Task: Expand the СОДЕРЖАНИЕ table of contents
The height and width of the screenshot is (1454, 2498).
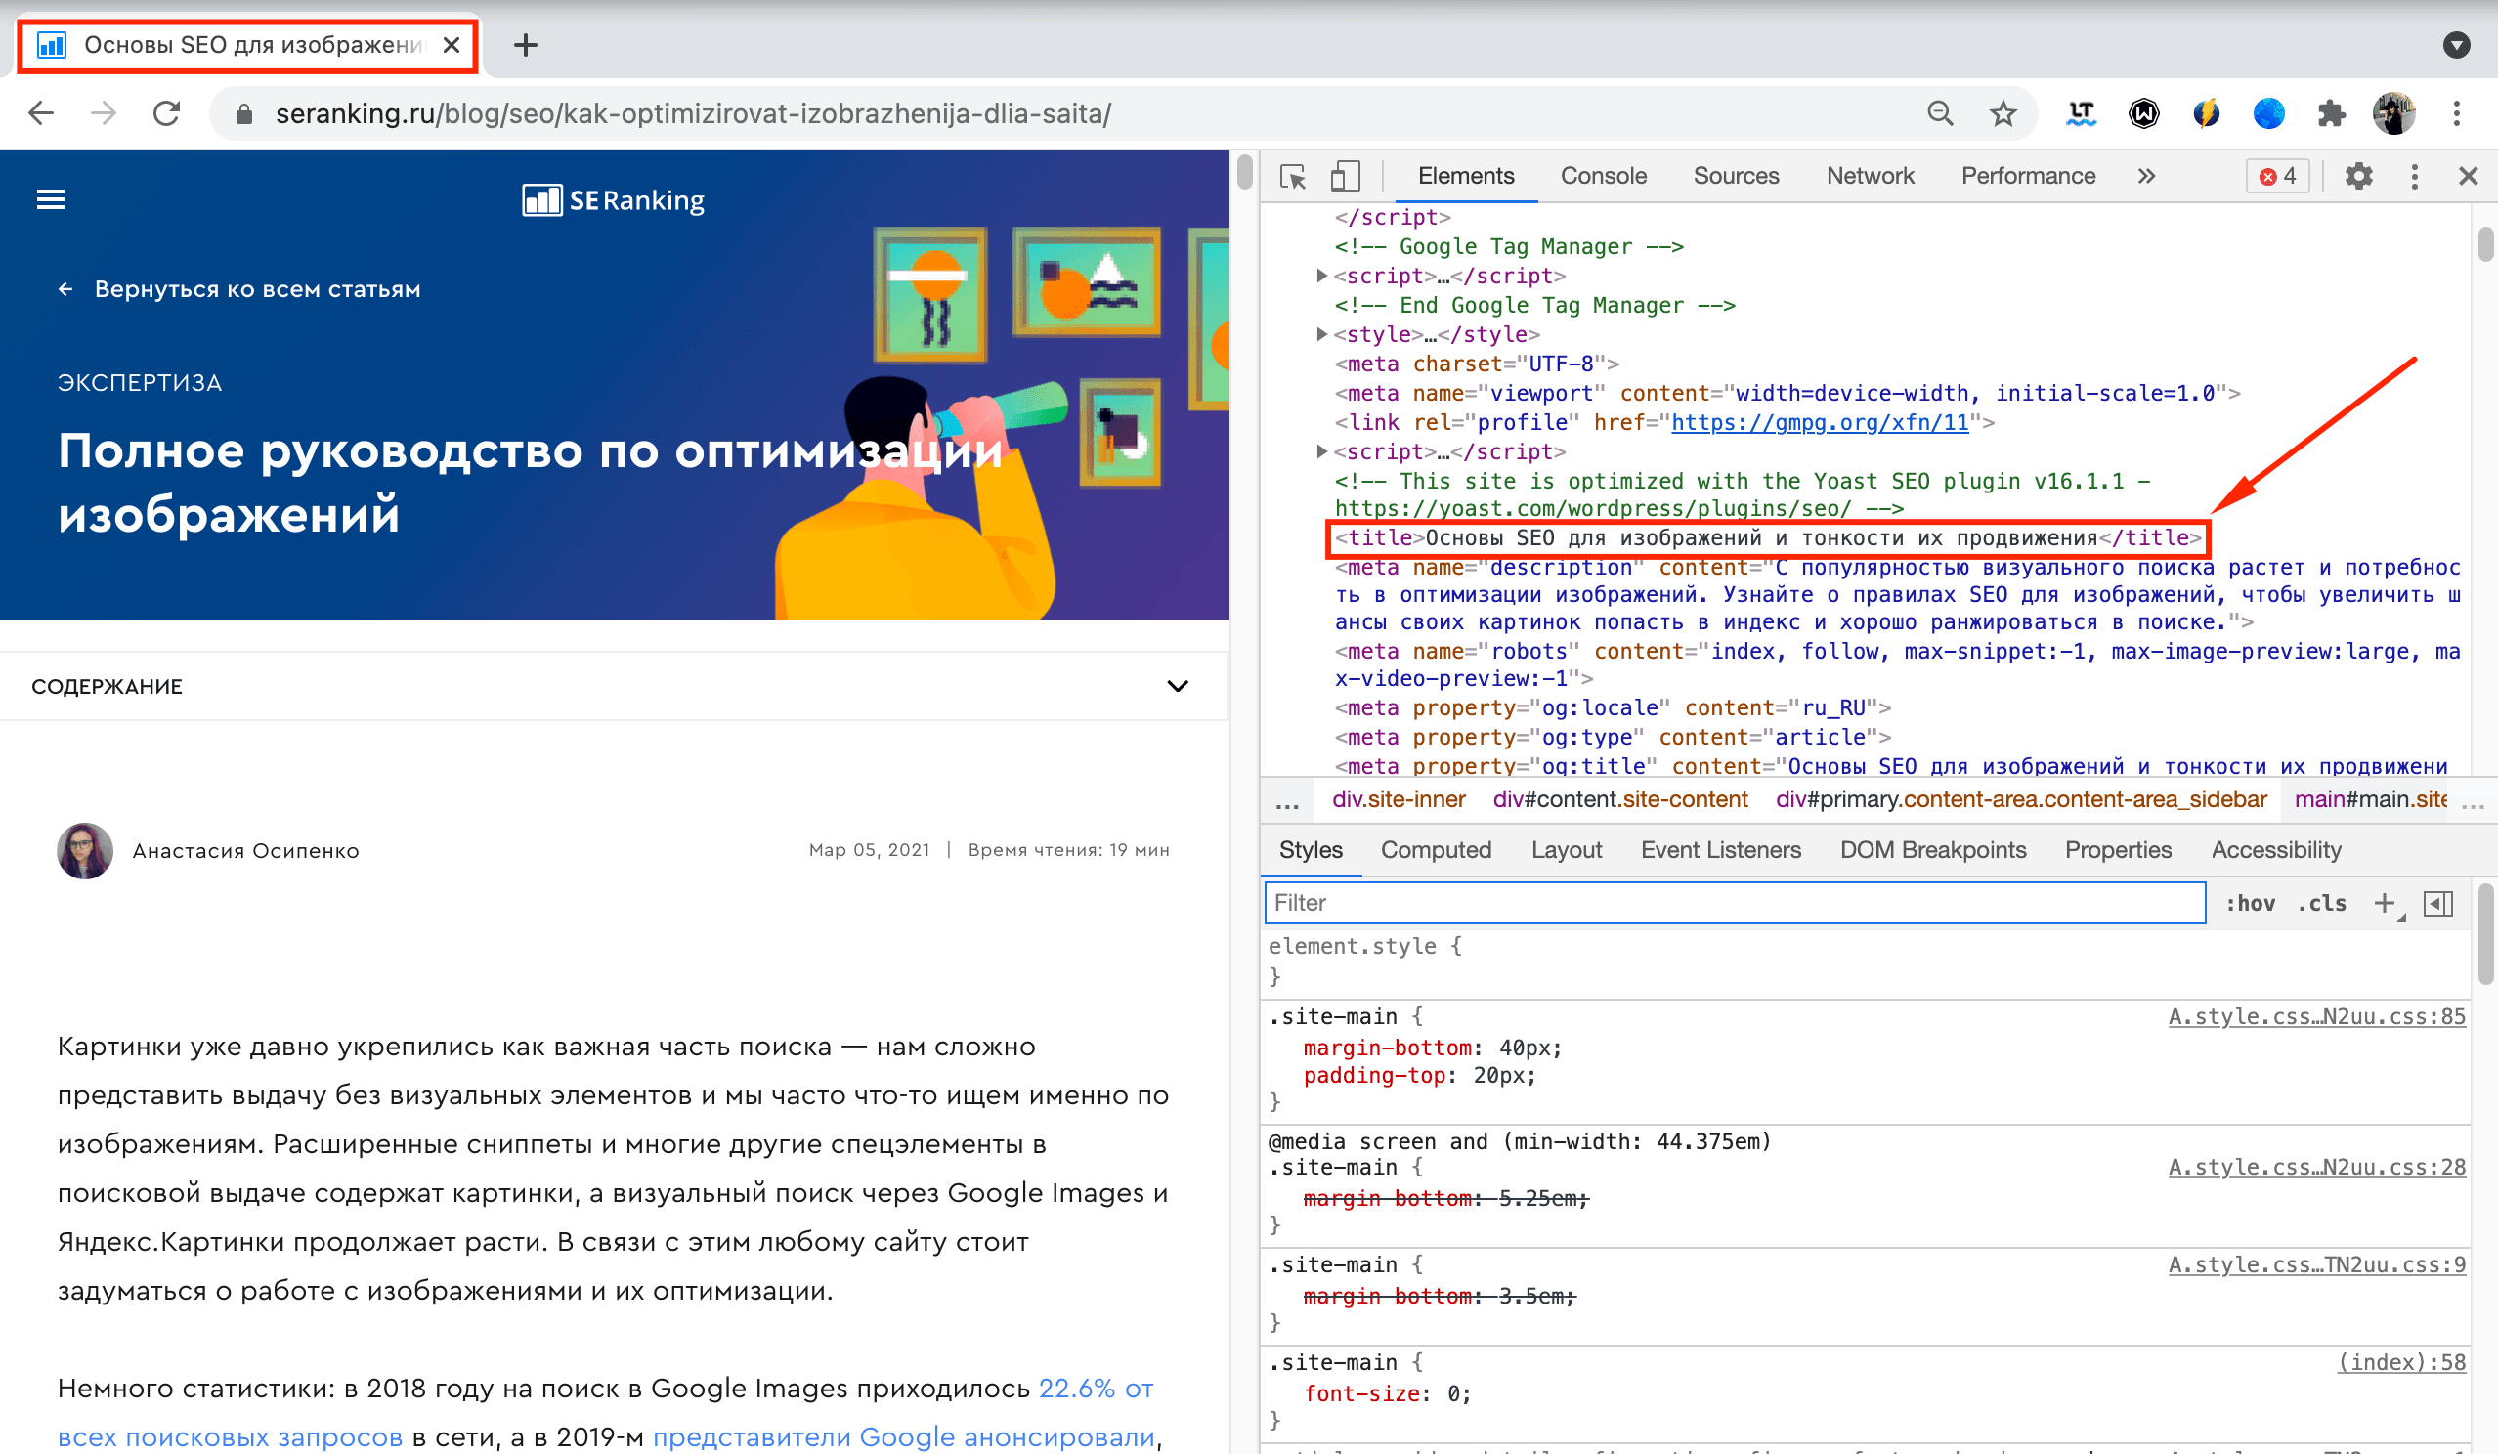Action: pyautogui.click(x=615, y=686)
